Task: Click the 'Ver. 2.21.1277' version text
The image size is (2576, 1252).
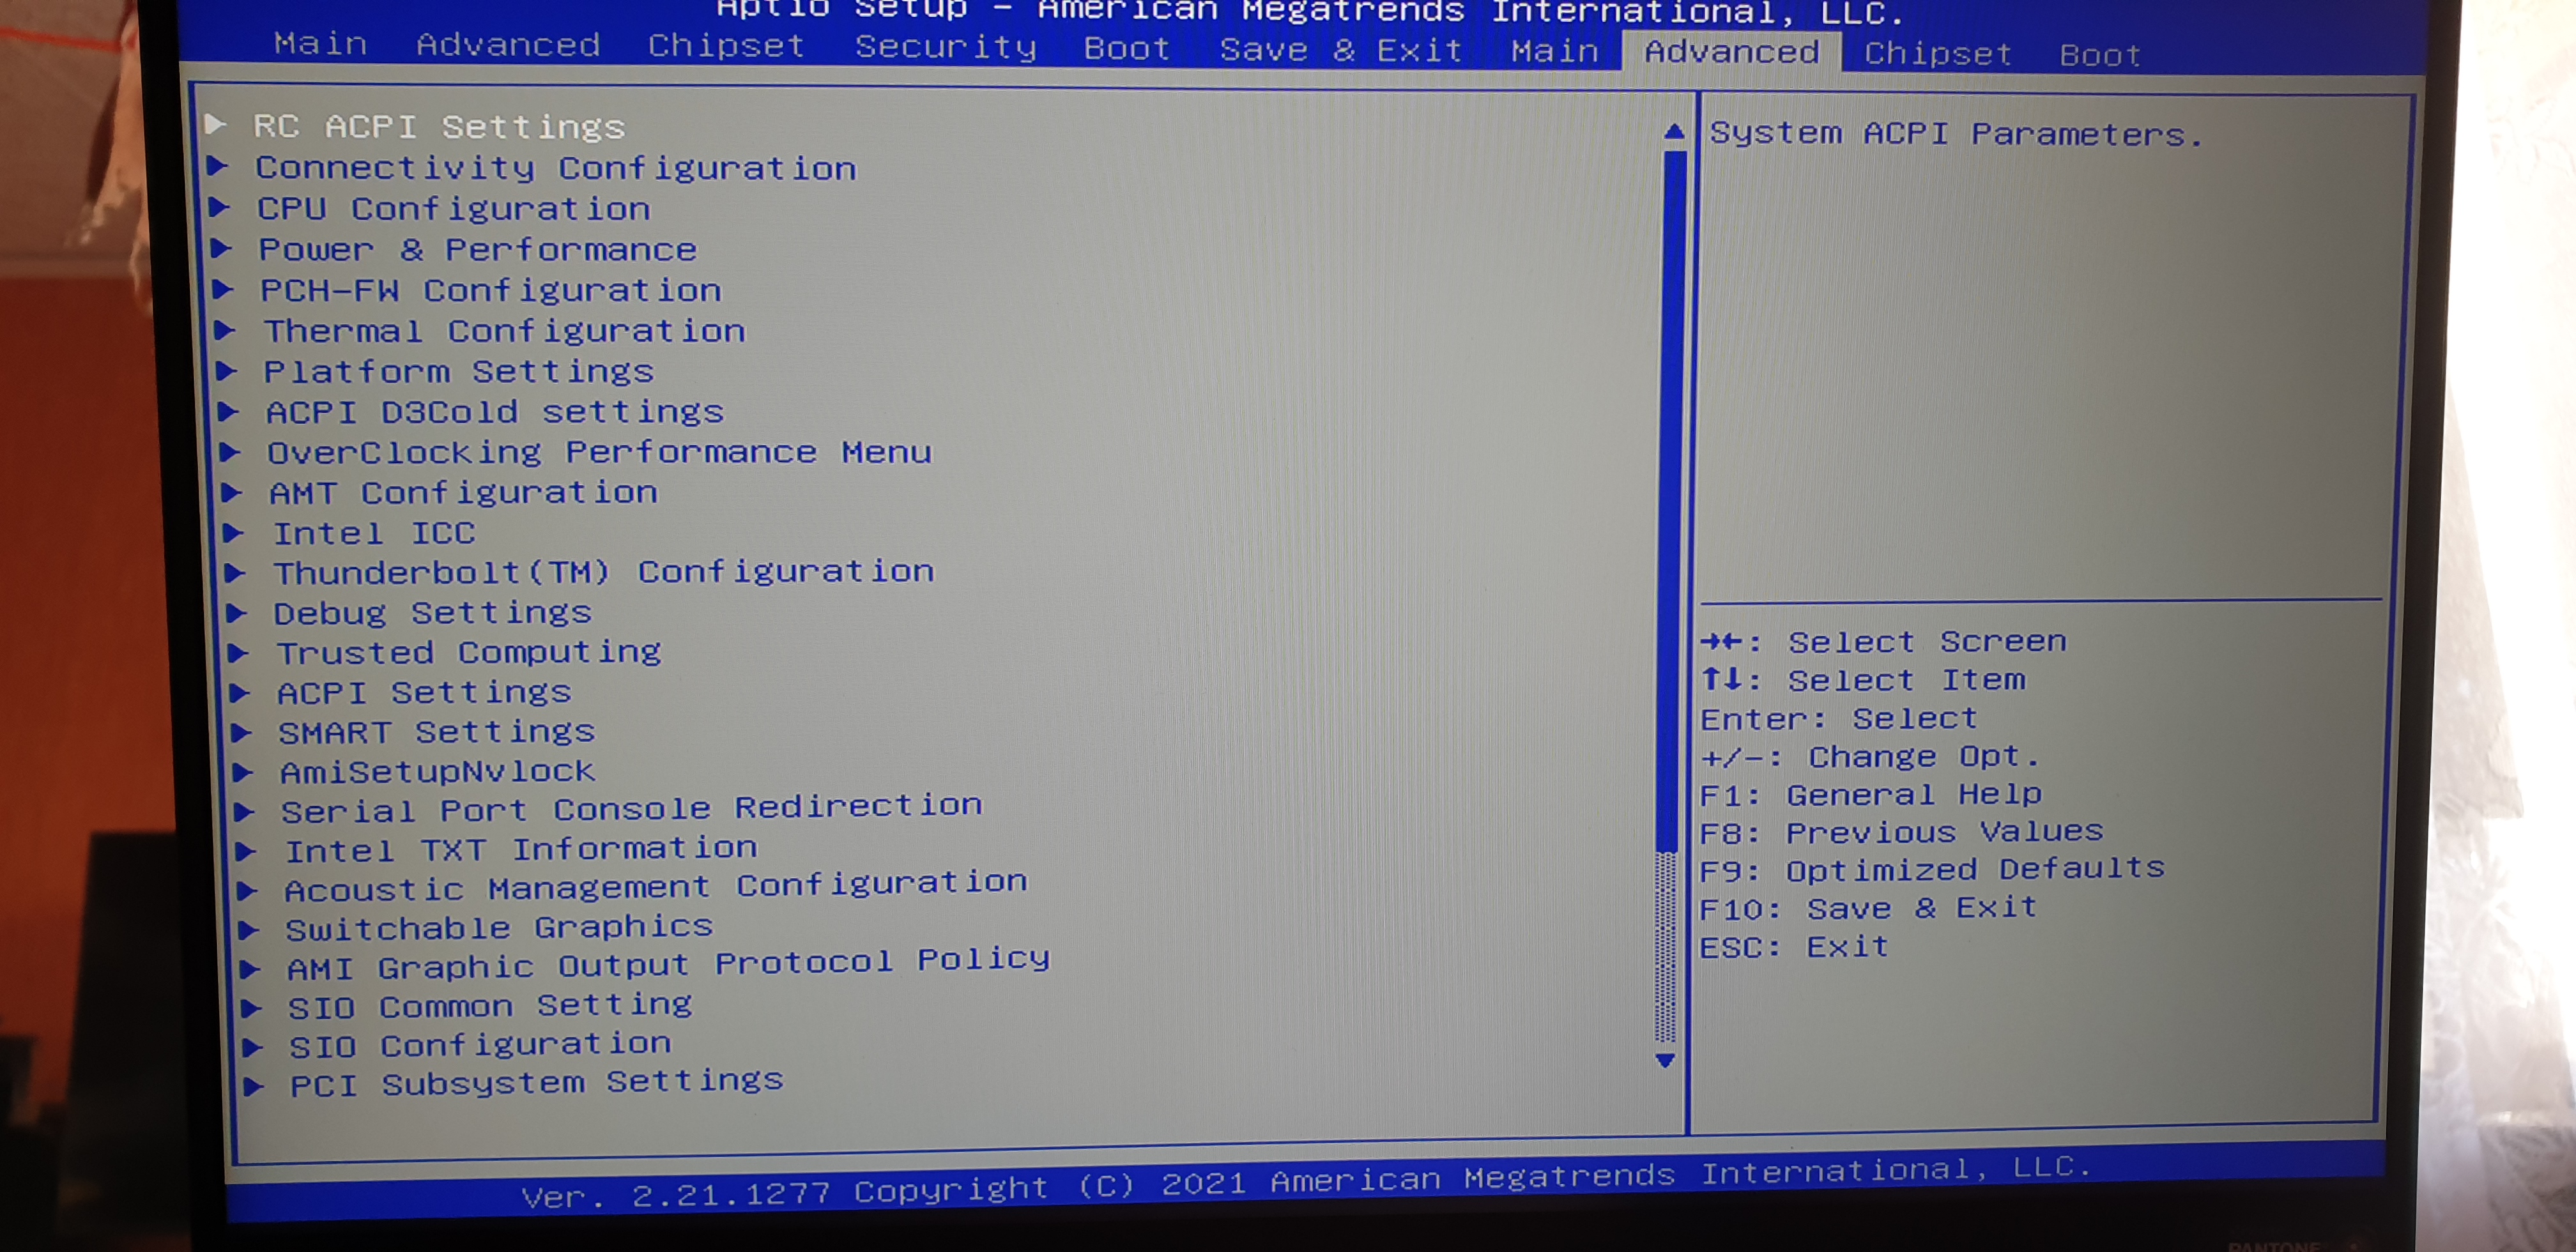Action: (x=676, y=1195)
